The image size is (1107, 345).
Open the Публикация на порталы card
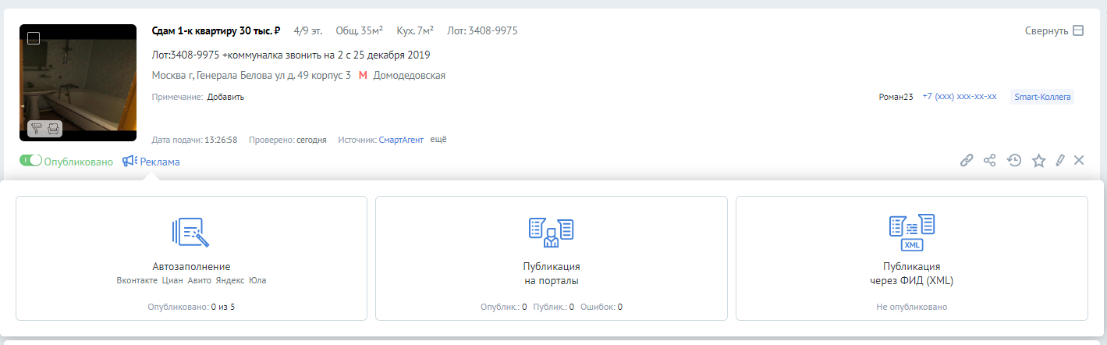pos(552,258)
